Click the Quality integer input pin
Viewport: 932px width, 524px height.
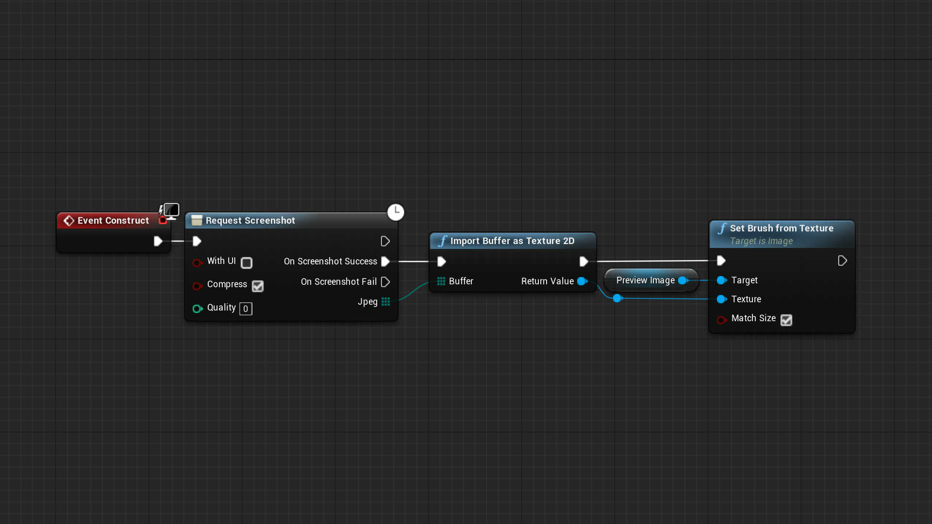(197, 309)
